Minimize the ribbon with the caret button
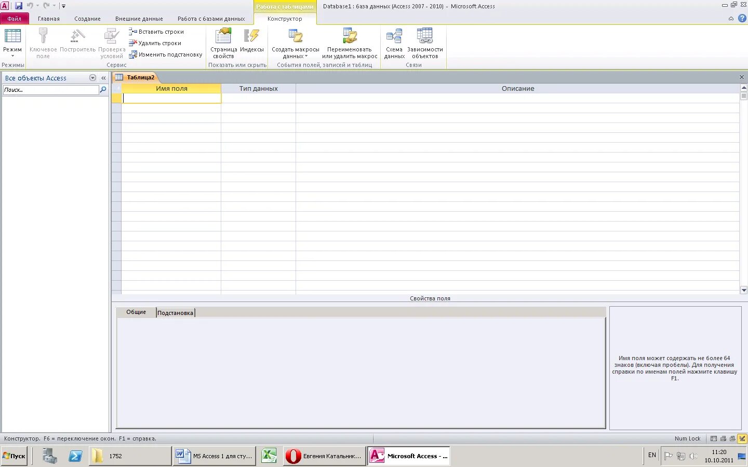 coord(731,19)
